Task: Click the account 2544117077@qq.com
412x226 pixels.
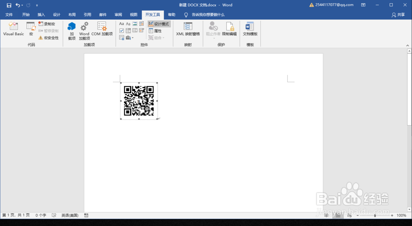Action: 331,5
